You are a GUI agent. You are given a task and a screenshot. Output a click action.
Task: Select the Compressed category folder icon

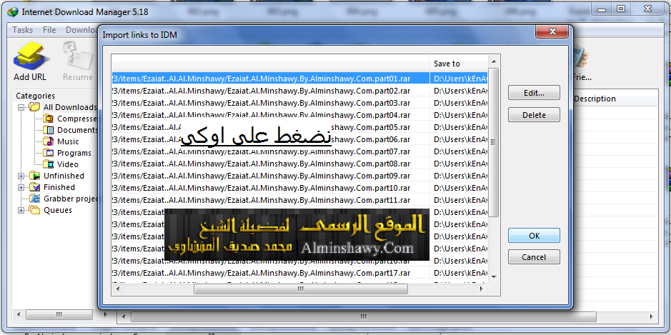coord(49,119)
